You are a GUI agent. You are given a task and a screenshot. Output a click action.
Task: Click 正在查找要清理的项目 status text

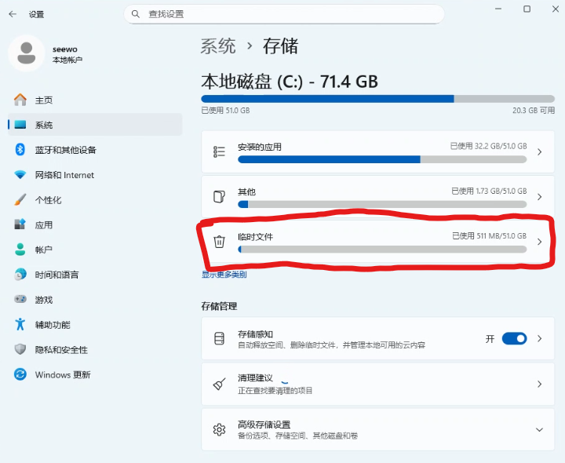[275, 390]
